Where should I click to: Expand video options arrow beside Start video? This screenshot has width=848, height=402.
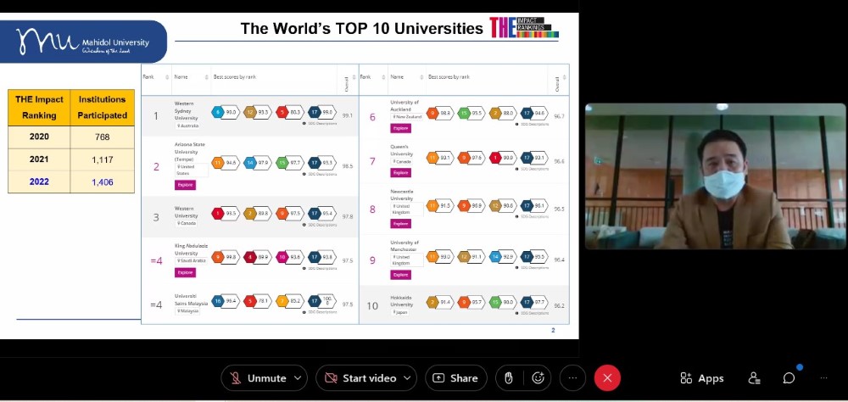click(408, 378)
